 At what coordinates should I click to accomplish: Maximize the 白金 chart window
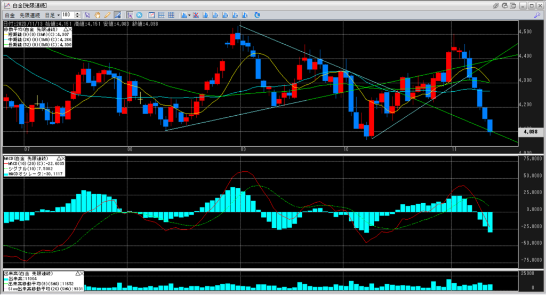coord(532,5)
